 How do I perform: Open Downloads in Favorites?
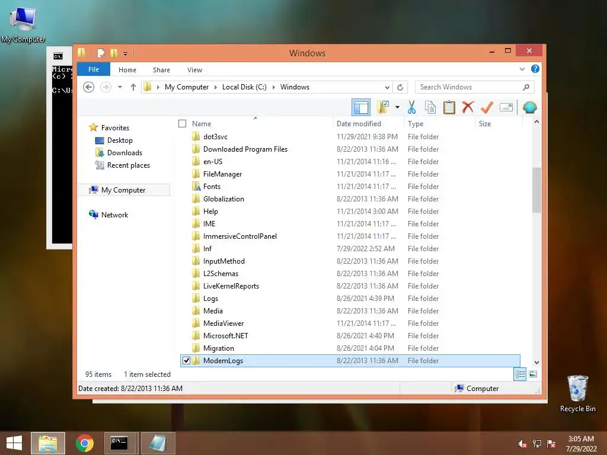(124, 153)
